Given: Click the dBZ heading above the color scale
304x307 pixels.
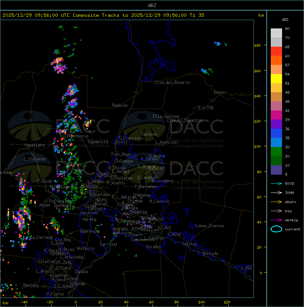Looking at the screenshot, I should click(285, 20).
